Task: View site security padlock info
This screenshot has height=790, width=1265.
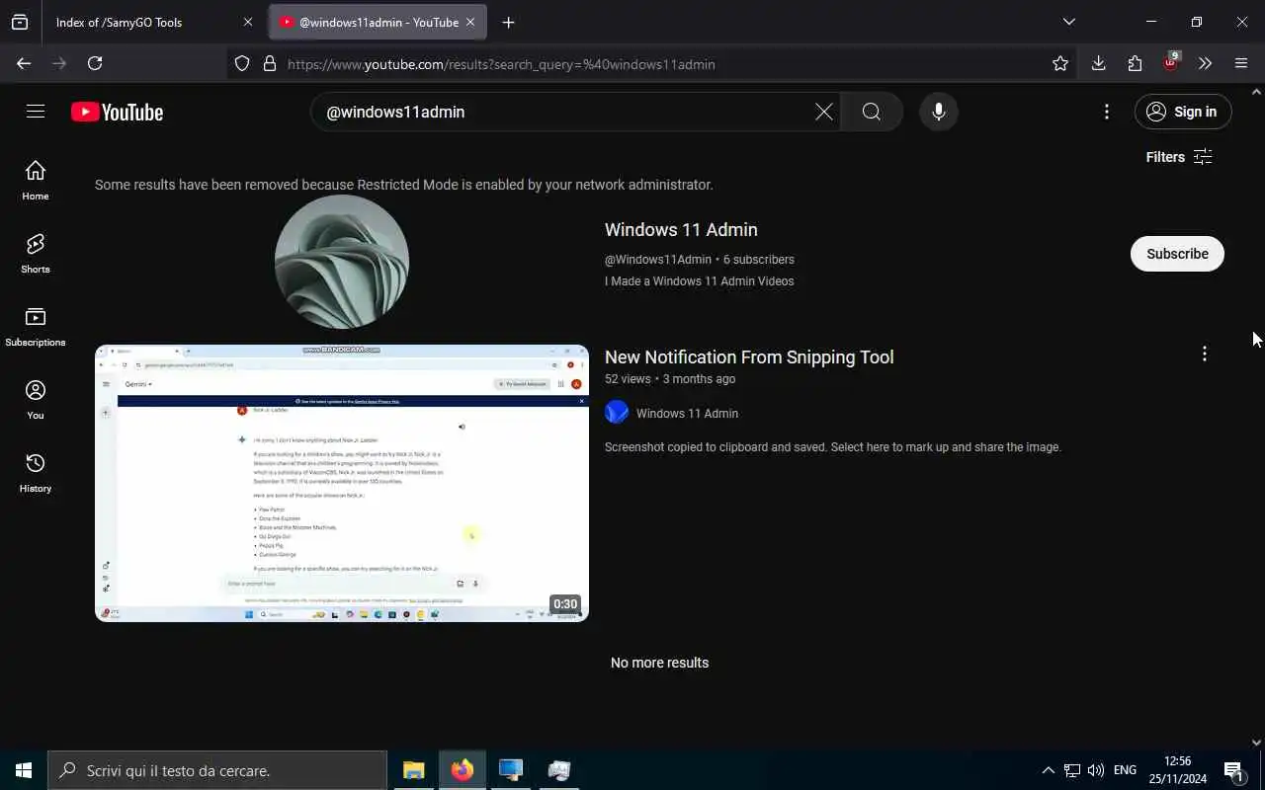Action: coord(269,63)
